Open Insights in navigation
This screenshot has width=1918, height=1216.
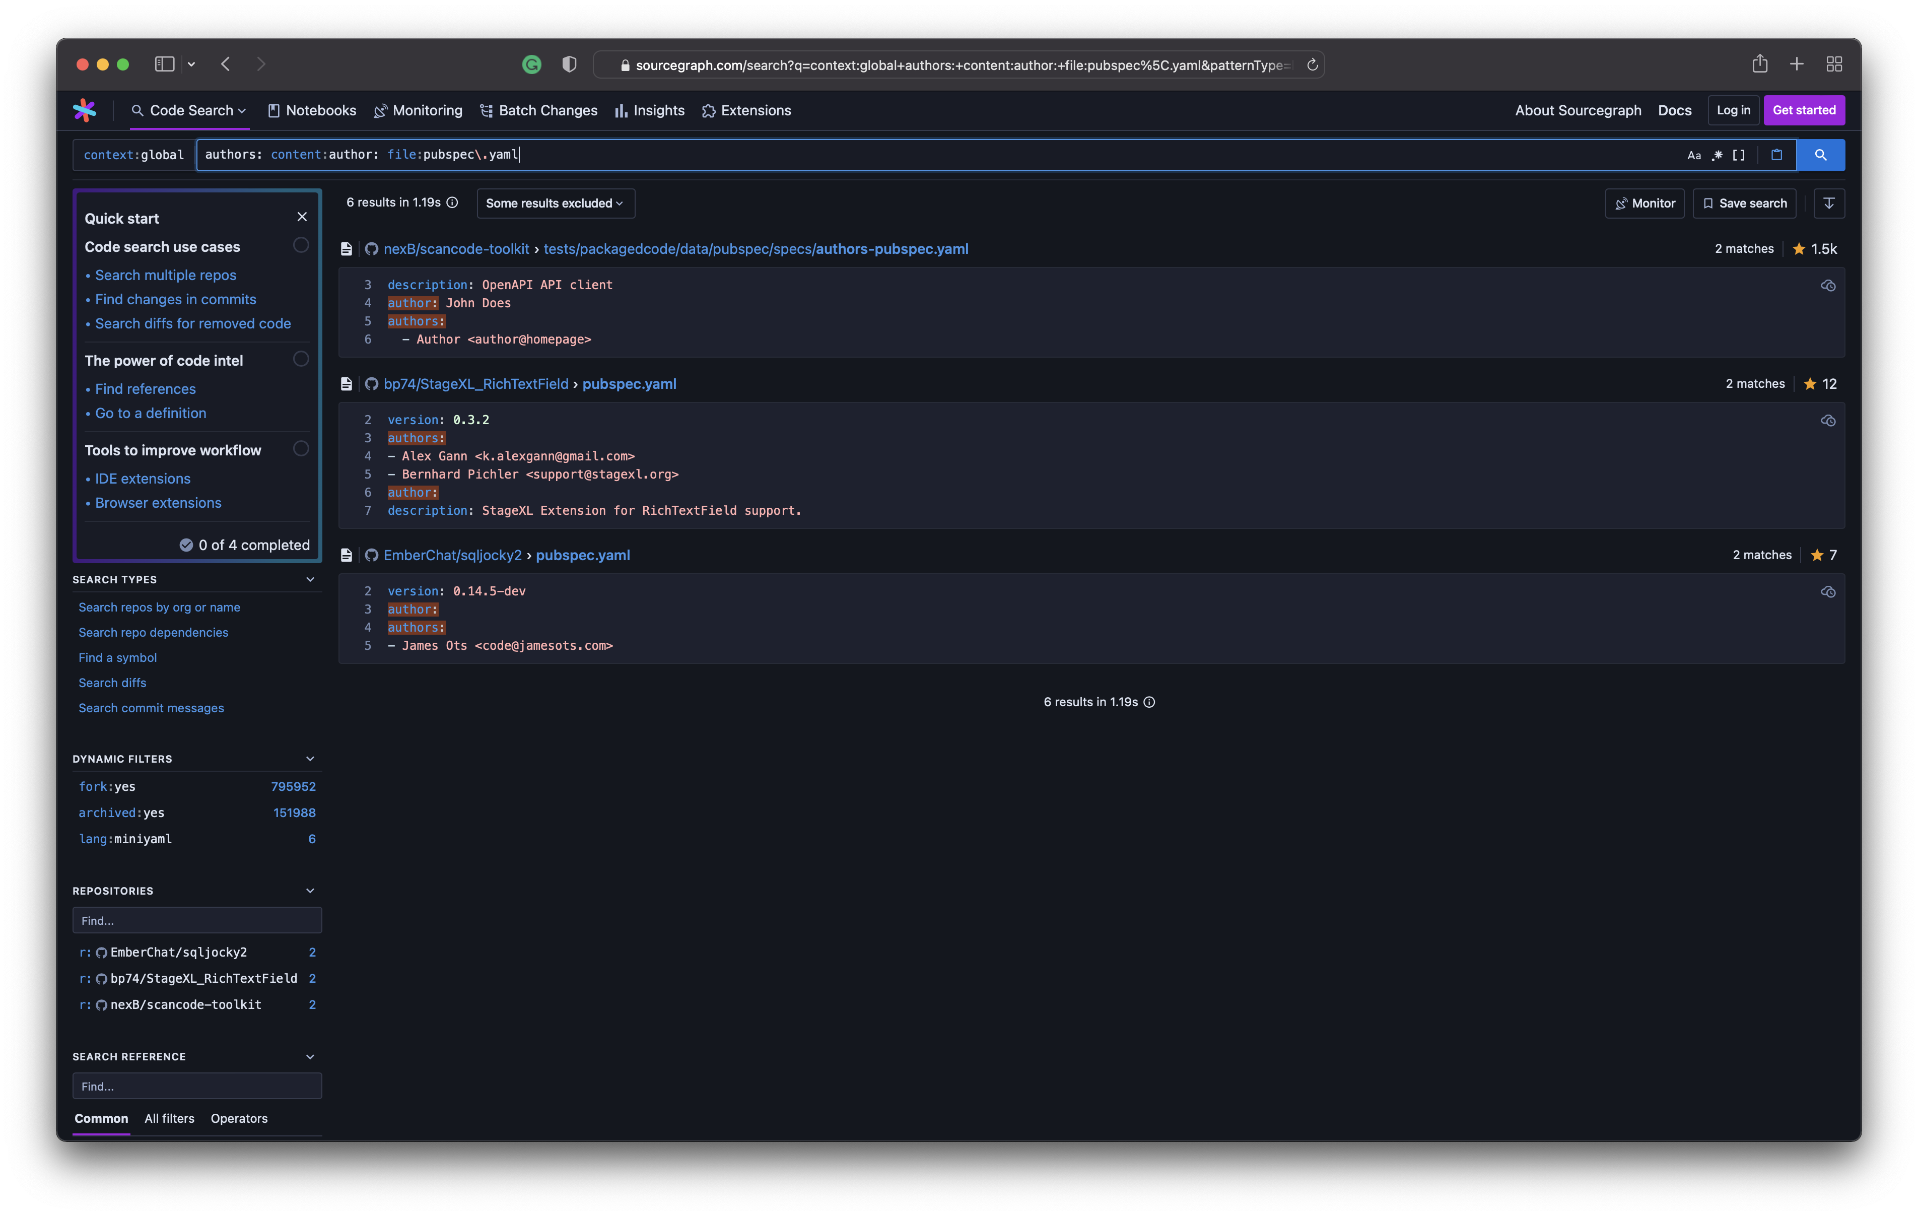650,111
